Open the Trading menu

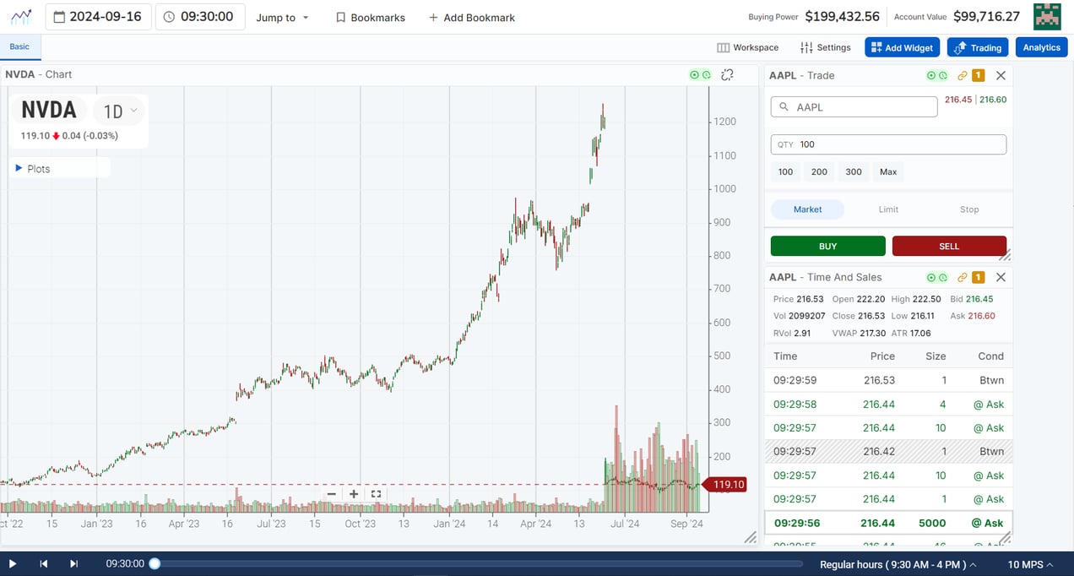coord(977,47)
